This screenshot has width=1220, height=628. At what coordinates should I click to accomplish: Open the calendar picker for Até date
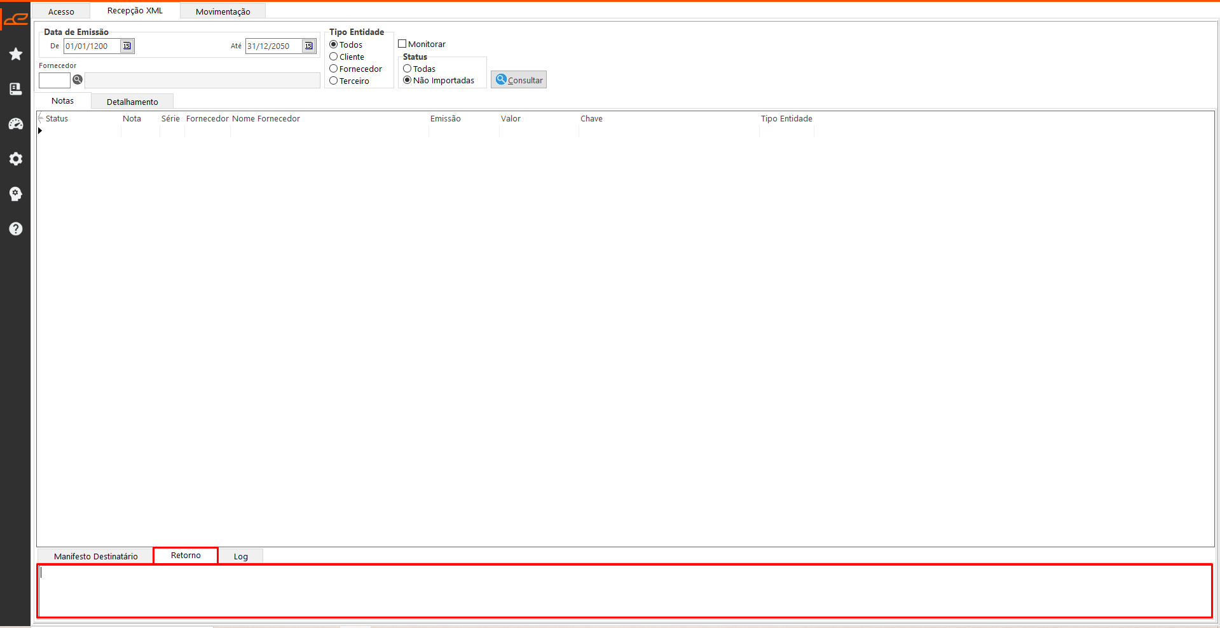[x=309, y=46]
